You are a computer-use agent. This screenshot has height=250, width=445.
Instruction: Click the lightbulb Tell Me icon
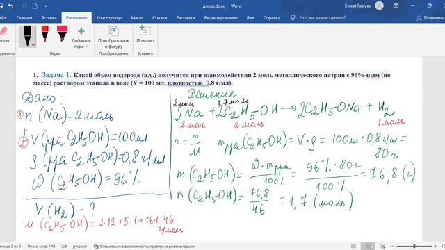293,17
